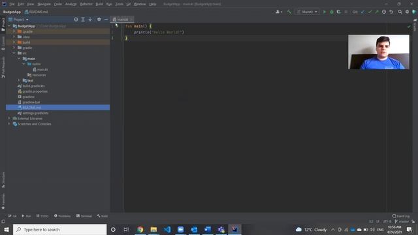Open Microsoft Teams from the taskbar
Viewport: 418px width, 235px height.
tap(221, 229)
